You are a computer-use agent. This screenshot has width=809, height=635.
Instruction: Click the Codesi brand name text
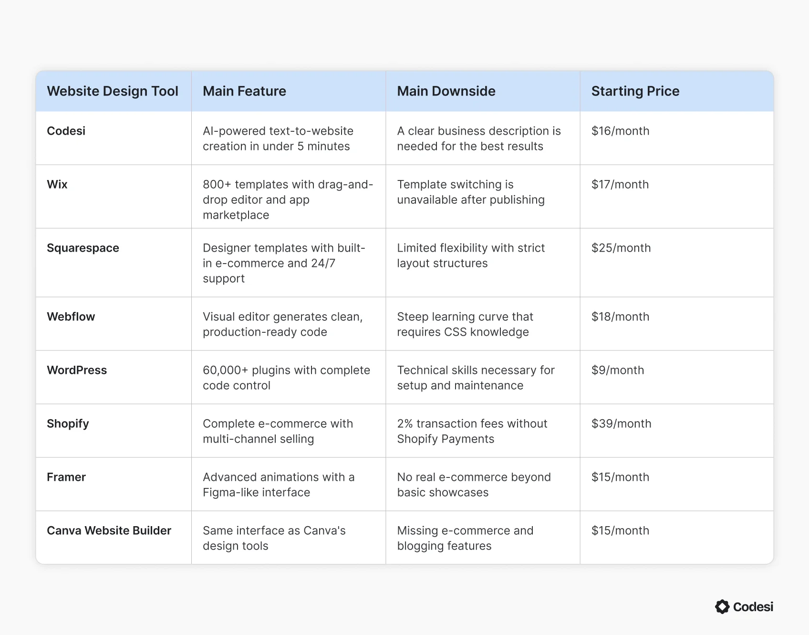753,607
